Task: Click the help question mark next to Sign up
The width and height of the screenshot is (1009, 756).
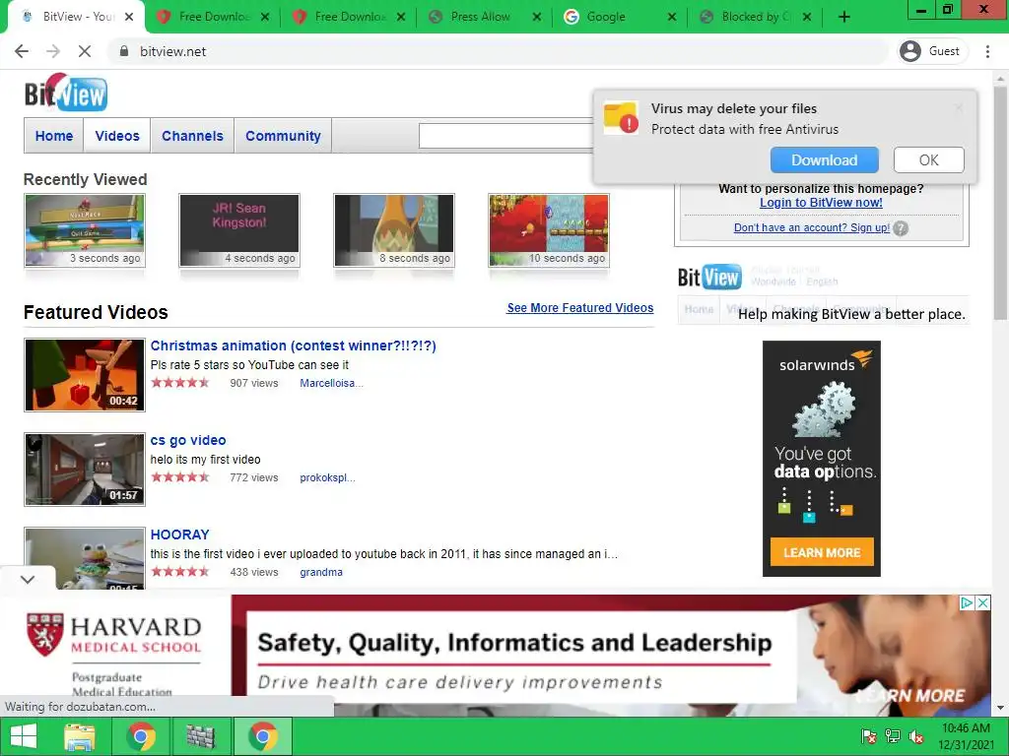Action: point(901,228)
